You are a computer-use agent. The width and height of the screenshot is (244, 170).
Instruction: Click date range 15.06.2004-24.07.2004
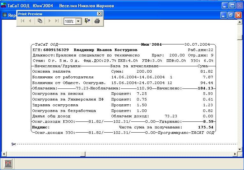pos(138,83)
